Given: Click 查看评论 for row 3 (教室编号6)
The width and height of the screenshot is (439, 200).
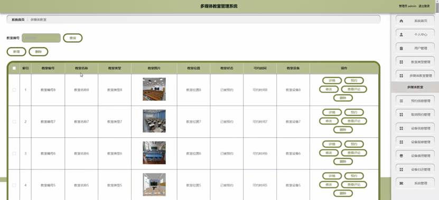Looking at the screenshot, I should click(354, 153).
